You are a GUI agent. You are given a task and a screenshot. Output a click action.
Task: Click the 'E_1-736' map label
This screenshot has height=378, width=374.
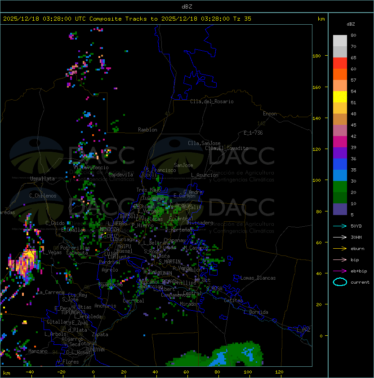[x=253, y=133]
